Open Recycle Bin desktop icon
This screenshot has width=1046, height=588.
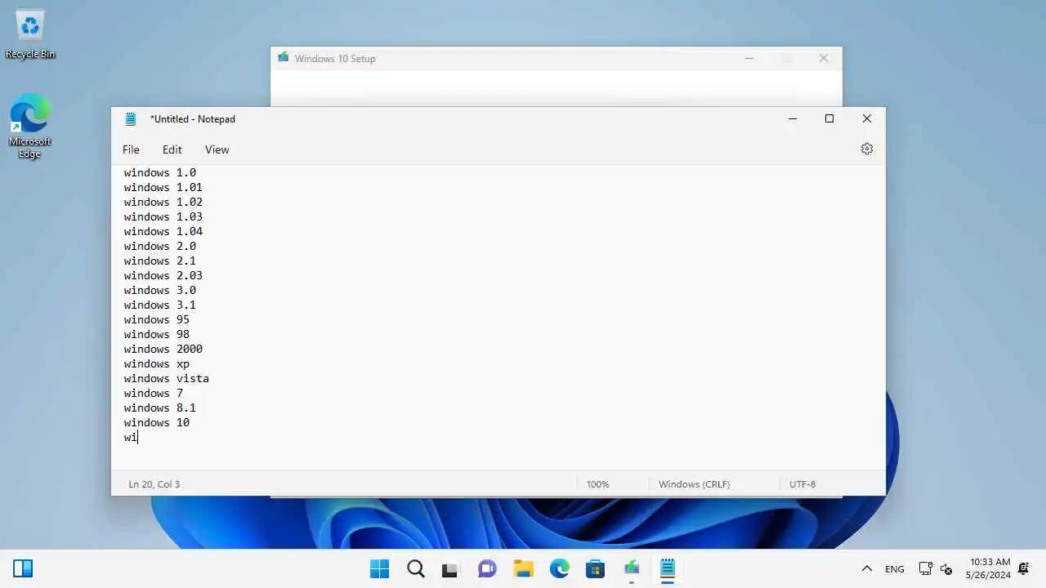(30, 34)
